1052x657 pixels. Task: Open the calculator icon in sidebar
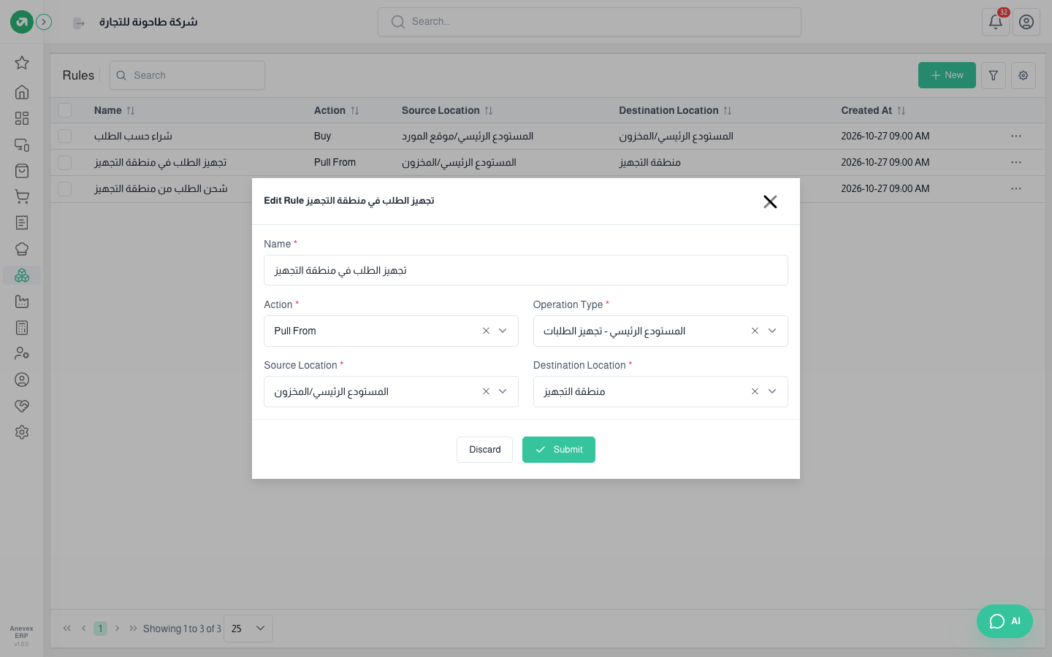[22, 328]
